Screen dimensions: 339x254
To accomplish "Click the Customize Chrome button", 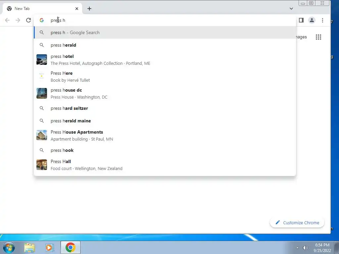I will 297,223.
